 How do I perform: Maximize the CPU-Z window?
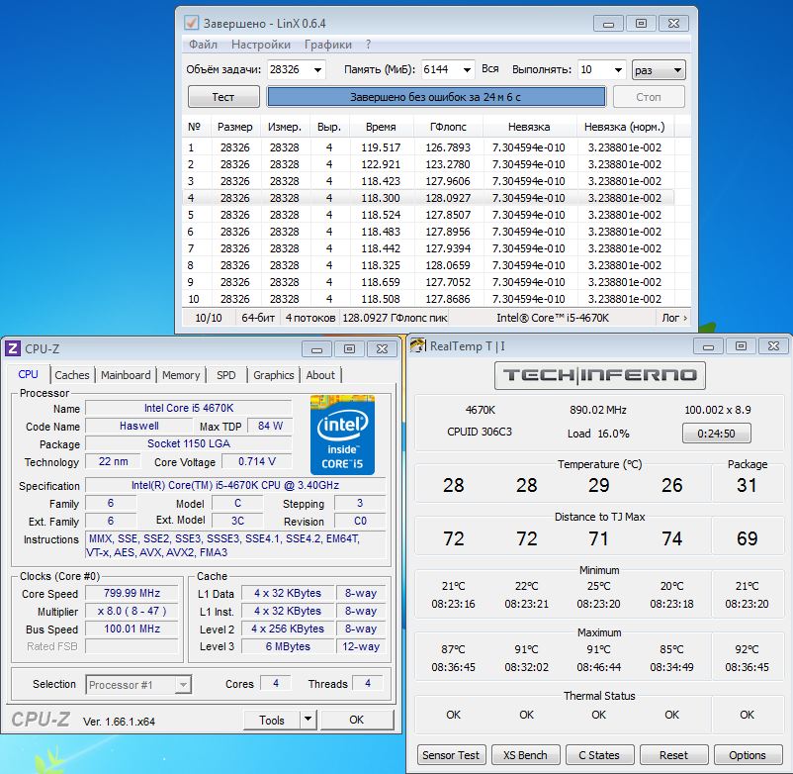click(349, 349)
